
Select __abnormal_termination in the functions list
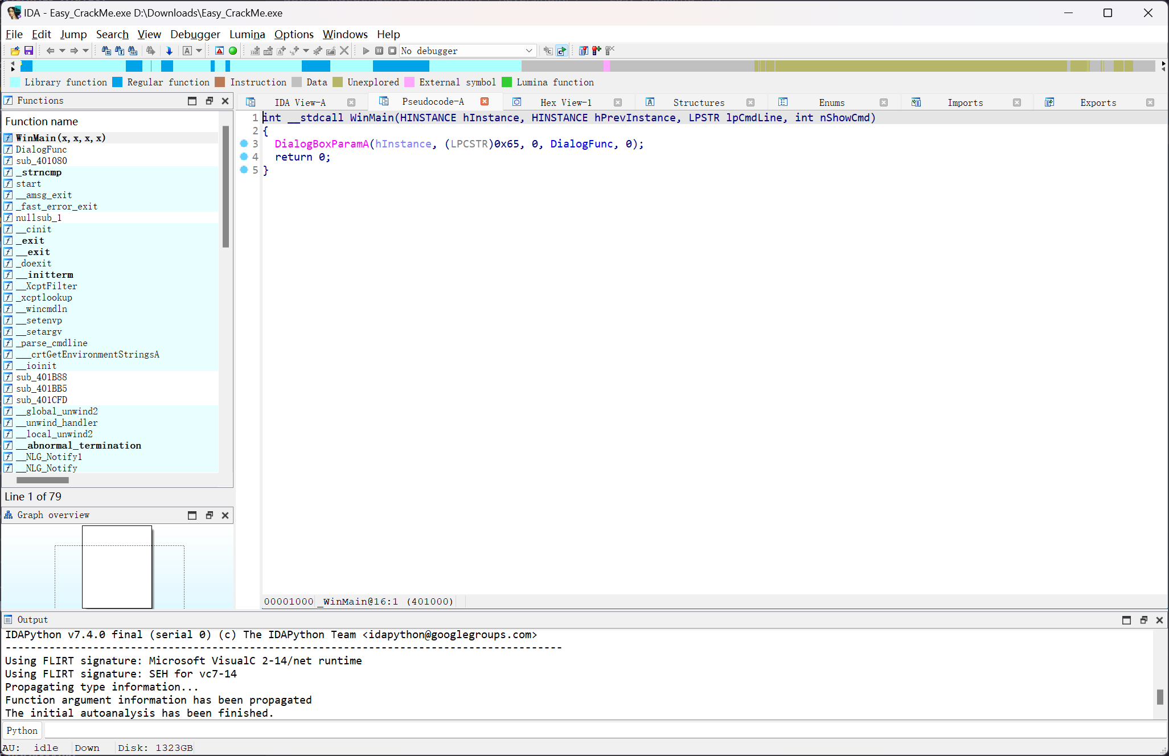[x=110, y=445]
